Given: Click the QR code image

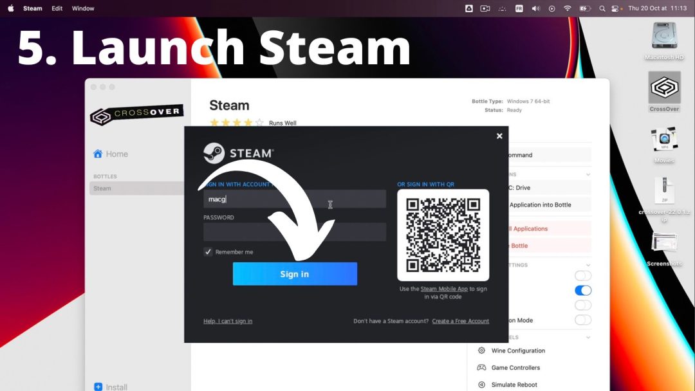Looking at the screenshot, I should click(443, 235).
